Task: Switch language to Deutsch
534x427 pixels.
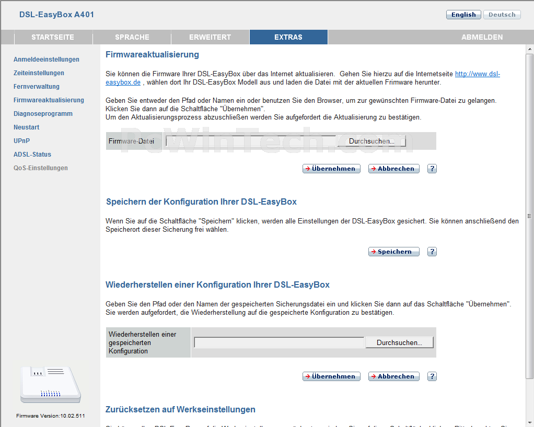Action: [502, 15]
